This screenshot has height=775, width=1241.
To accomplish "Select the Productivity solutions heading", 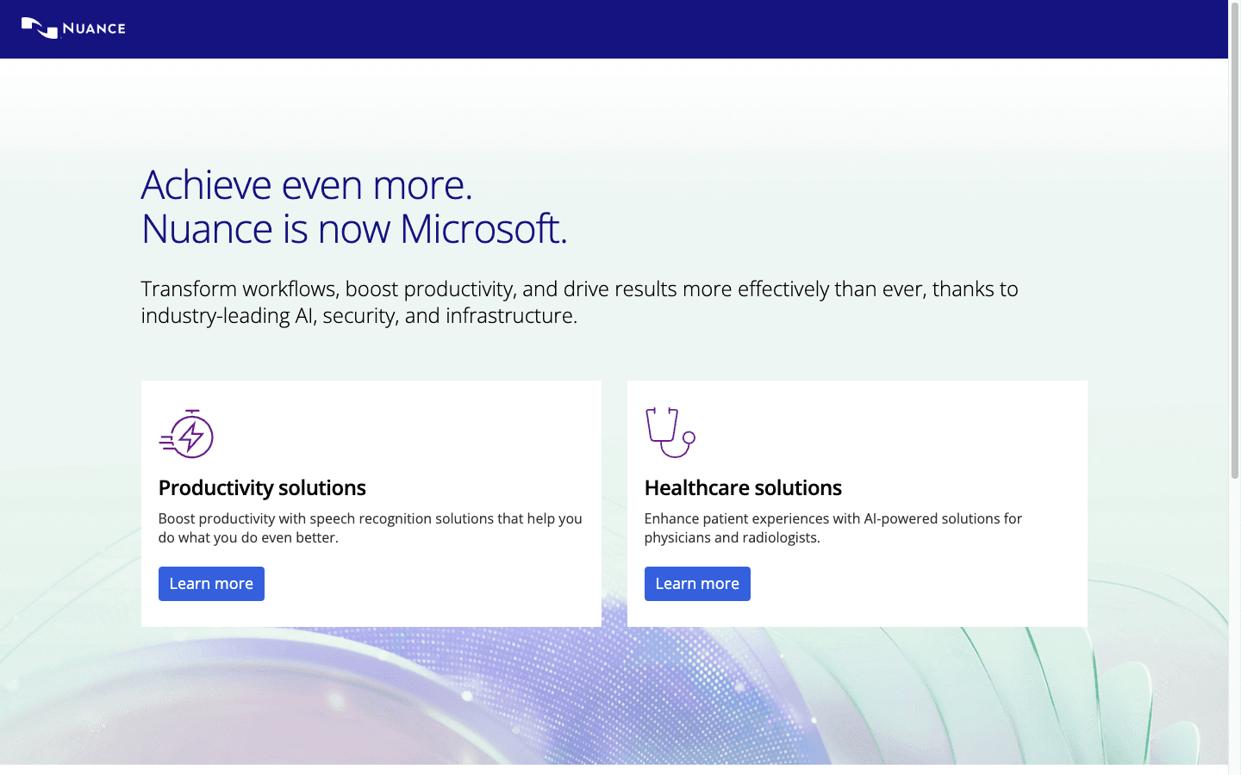I will pyautogui.click(x=262, y=488).
